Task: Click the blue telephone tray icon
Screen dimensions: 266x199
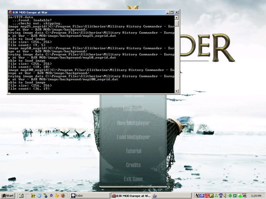Action: pyautogui.click(x=220, y=196)
